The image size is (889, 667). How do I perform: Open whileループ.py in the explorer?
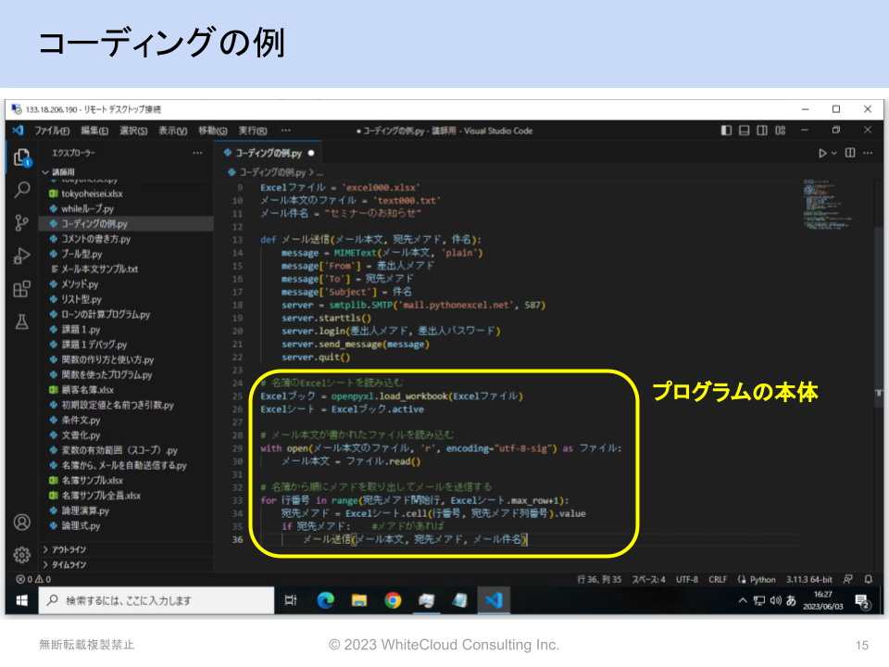pos(87,208)
